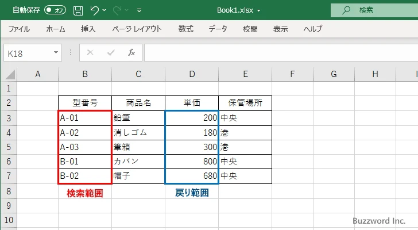Open the 数式 tab
Viewport: 418px width, 230px height.
[x=186, y=29]
